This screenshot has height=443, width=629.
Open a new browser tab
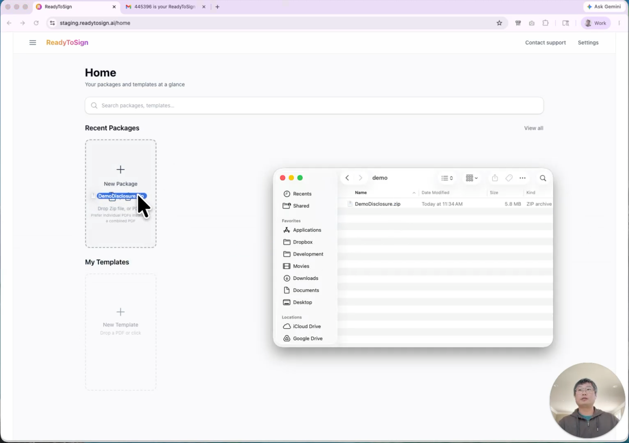click(x=218, y=7)
